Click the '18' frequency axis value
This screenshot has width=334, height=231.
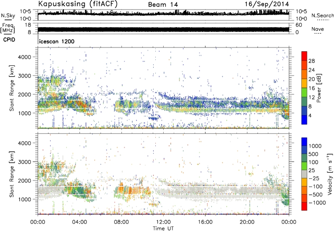[28, 25]
